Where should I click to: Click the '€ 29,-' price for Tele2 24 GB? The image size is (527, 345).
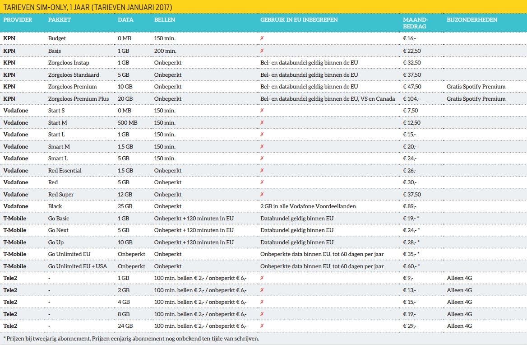(x=409, y=326)
